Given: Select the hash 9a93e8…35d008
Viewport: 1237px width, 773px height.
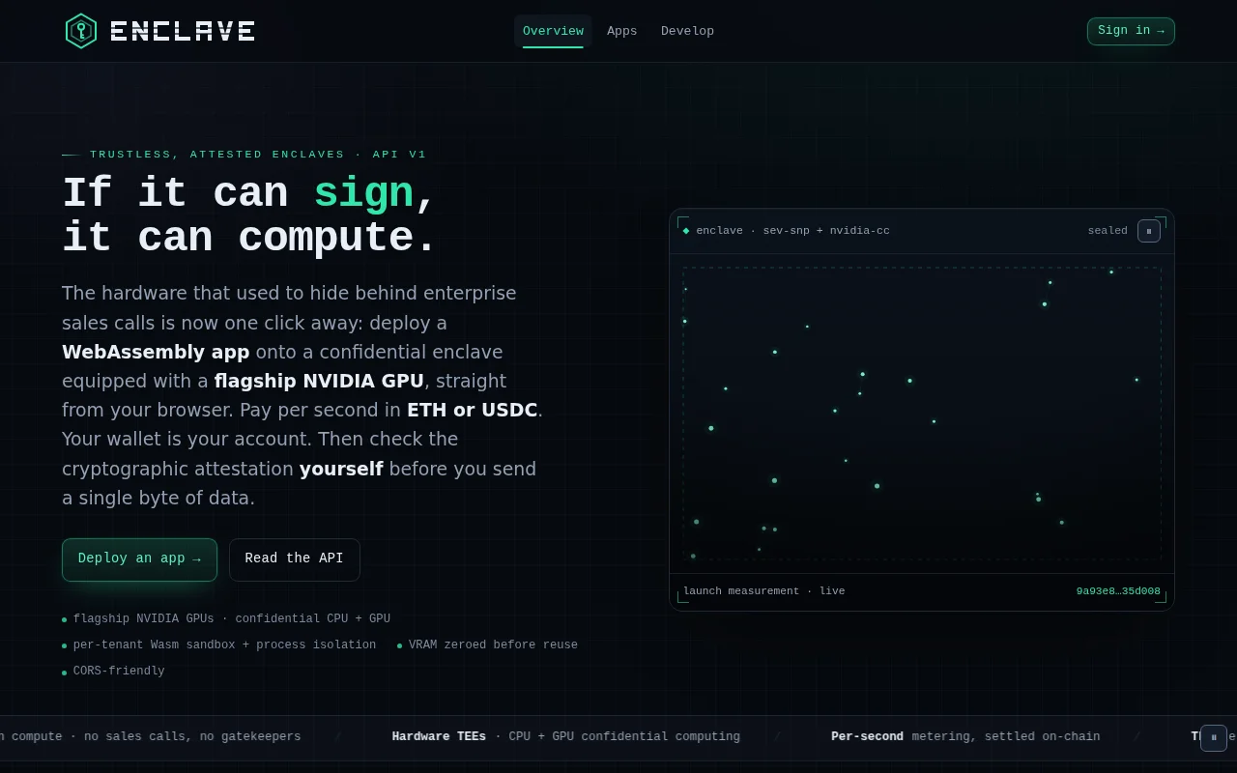Looking at the screenshot, I should (1118, 591).
